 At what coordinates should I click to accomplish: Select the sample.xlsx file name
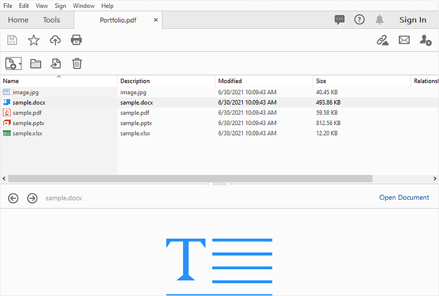pyautogui.click(x=28, y=133)
